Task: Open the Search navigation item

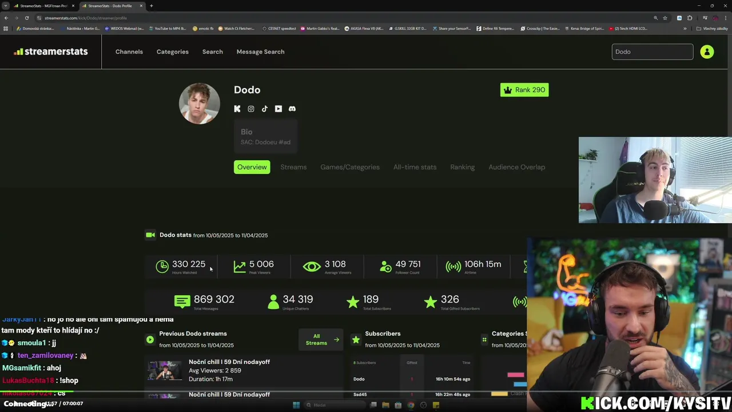Action: [212, 51]
